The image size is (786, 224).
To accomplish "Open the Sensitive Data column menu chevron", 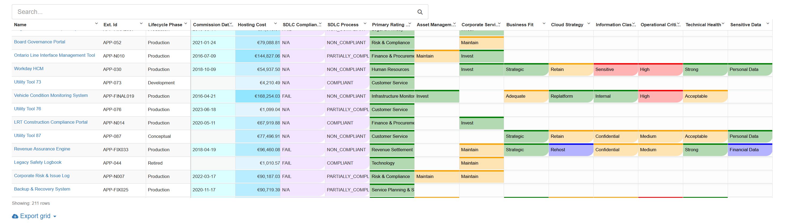I will coord(768,23).
